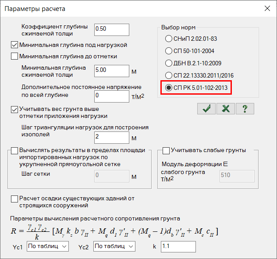Image resolution: width=277 pixels, height=259 pixels.
Task: Toggle Учитывать вес грунта выше отметки
Action: pyautogui.click(x=14, y=109)
